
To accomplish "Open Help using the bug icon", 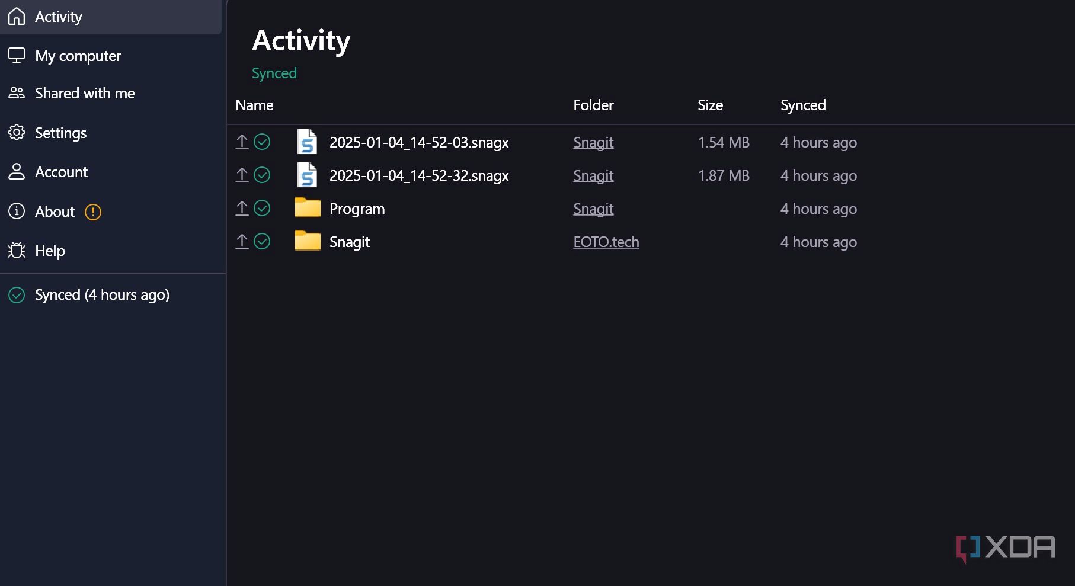I will pyautogui.click(x=16, y=251).
